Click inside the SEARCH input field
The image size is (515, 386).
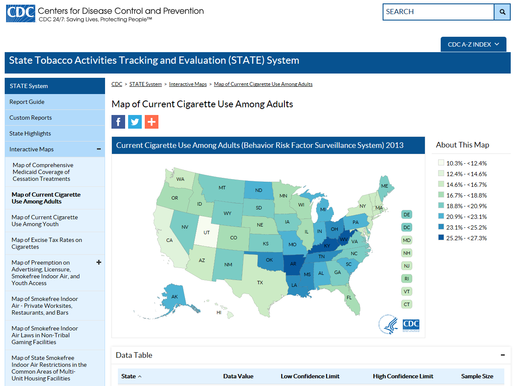(x=438, y=12)
